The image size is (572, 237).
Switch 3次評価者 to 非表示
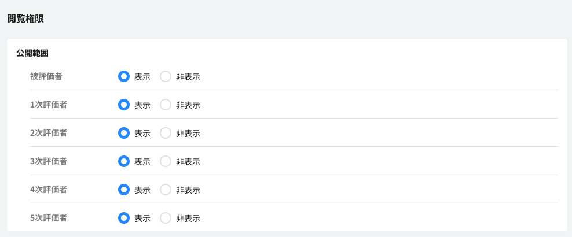tap(166, 161)
